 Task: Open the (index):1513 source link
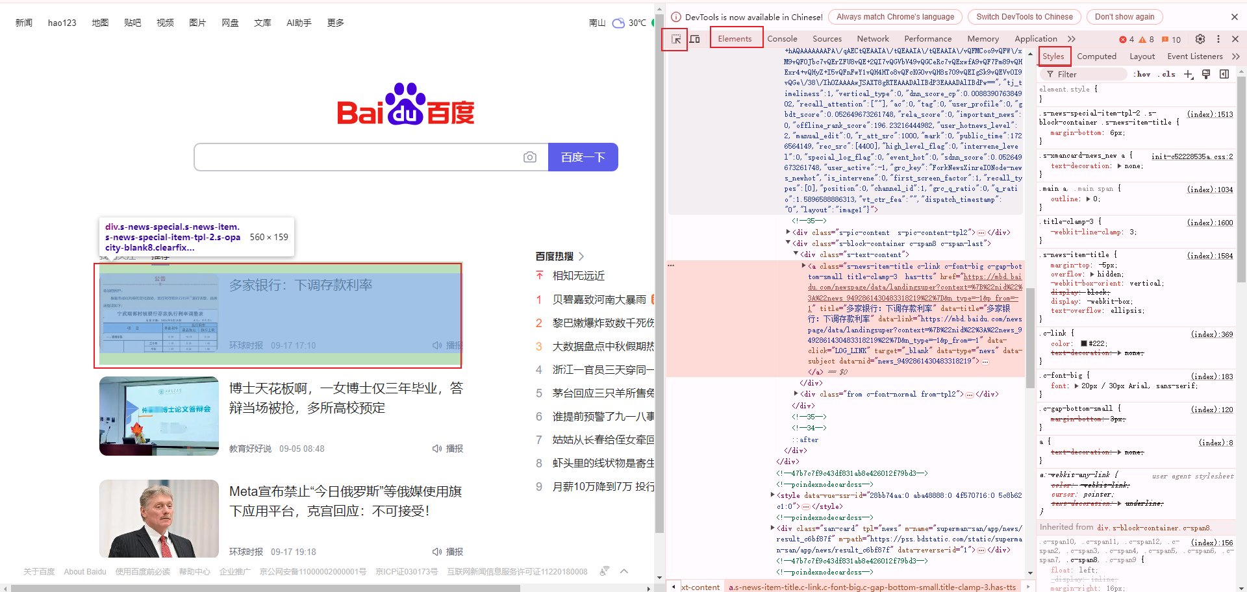(1209, 114)
